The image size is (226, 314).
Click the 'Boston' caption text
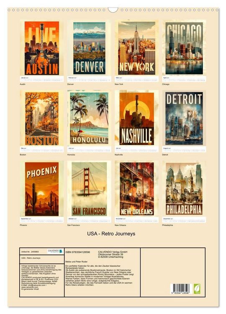pyautogui.click(x=23, y=155)
